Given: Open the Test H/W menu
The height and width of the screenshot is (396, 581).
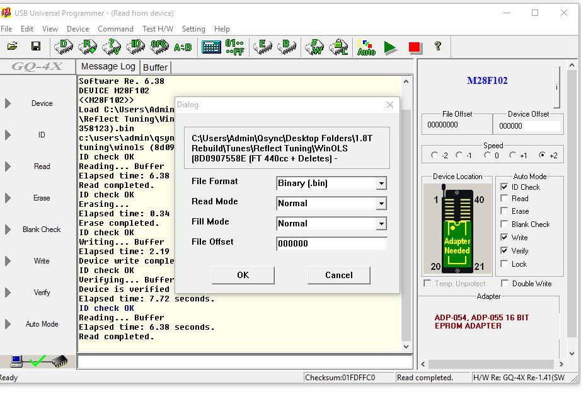Looking at the screenshot, I should (x=158, y=29).
